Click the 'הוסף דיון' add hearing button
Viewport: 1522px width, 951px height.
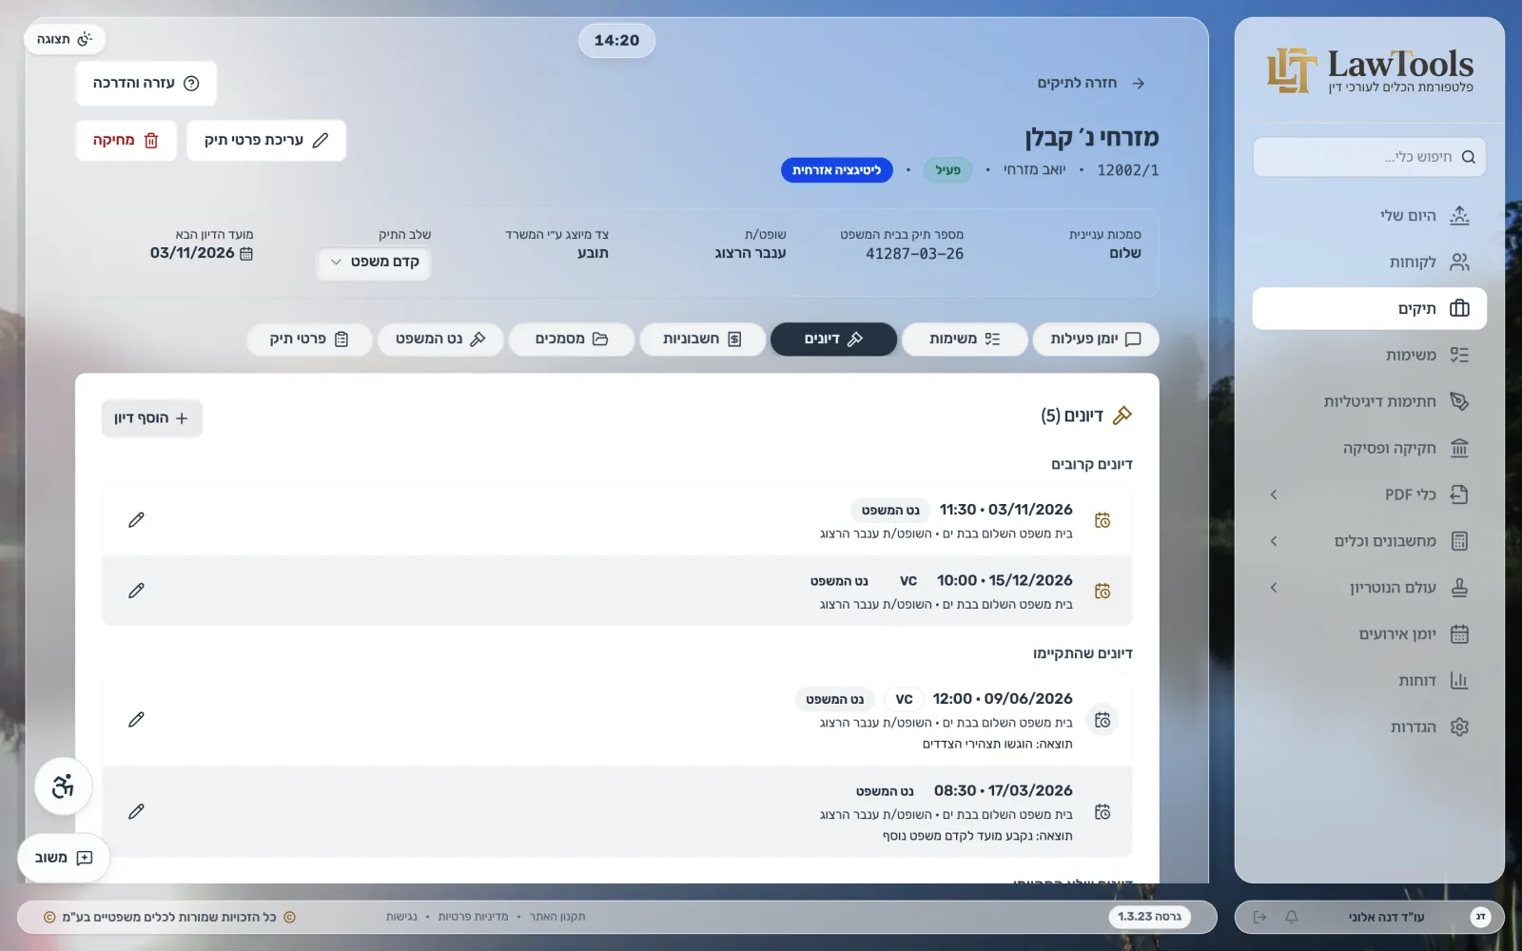(x=152, y=418)
